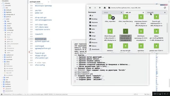Go forward in the file manager
This screenshot has width=170, height=96.
click(95, 8)
